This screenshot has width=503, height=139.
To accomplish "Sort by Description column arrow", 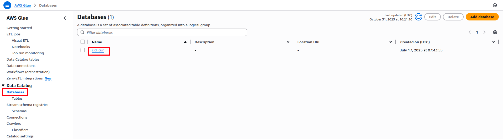I will [288, 42].
